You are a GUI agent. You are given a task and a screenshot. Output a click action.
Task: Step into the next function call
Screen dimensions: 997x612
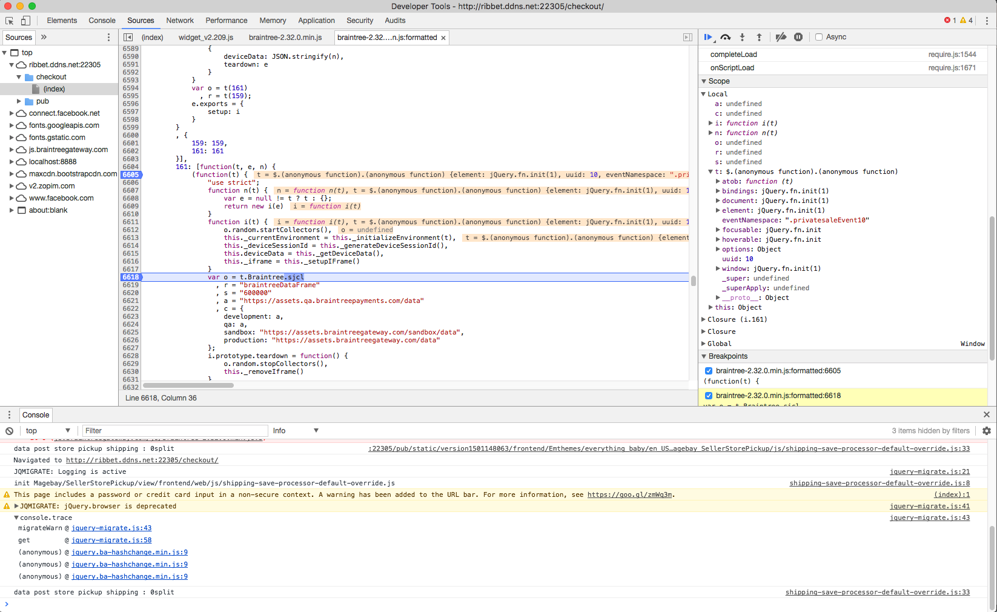pos(743,37)
